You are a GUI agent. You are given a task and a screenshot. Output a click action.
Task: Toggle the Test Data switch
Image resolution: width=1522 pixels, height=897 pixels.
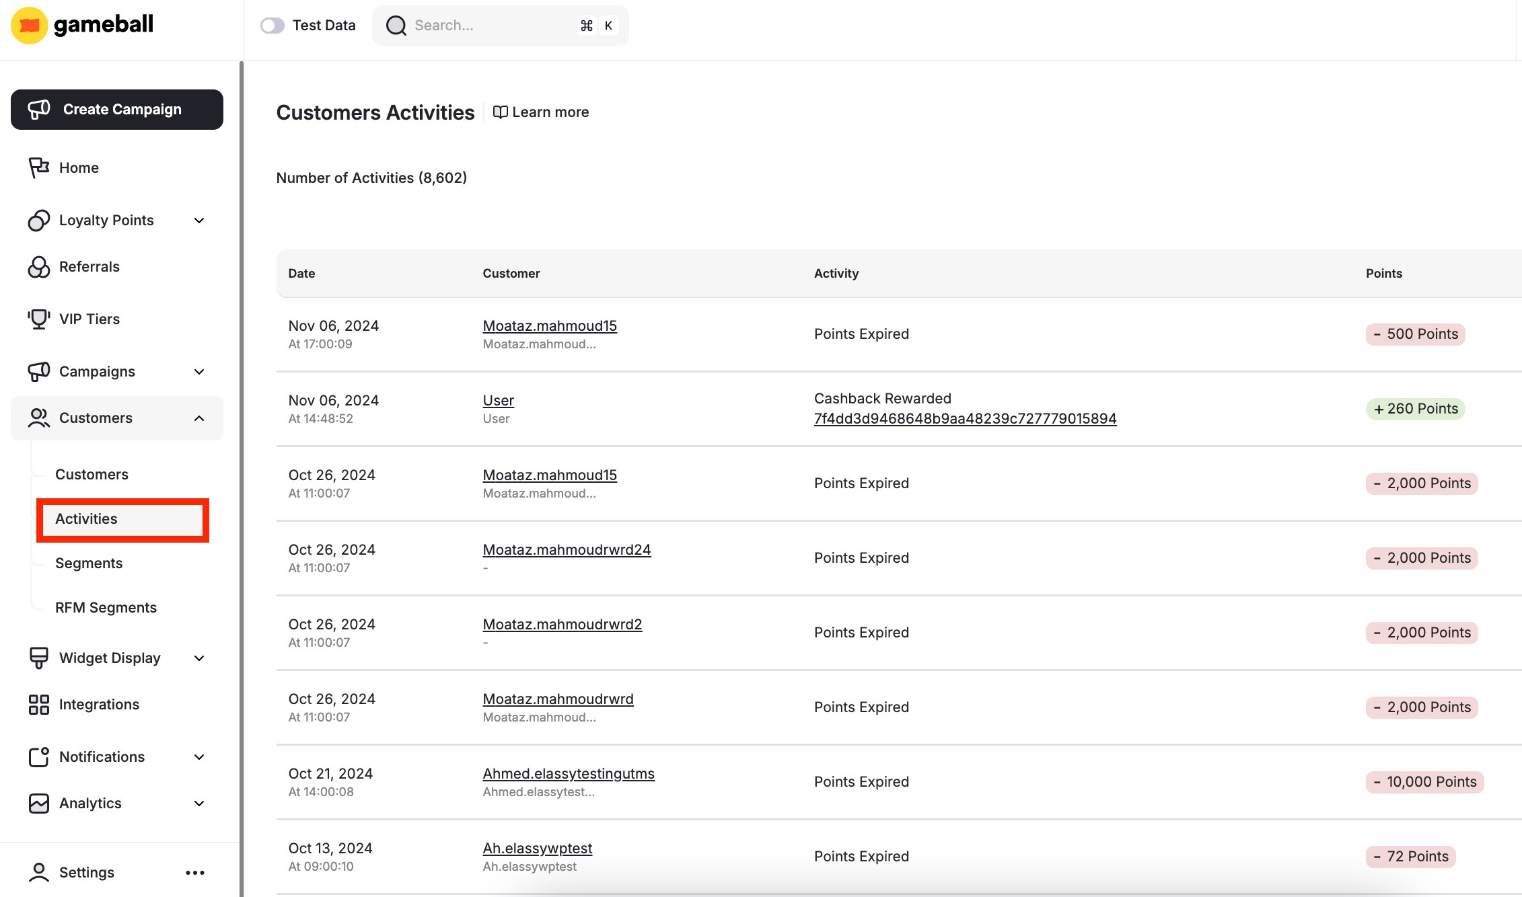tap(273, 26)
